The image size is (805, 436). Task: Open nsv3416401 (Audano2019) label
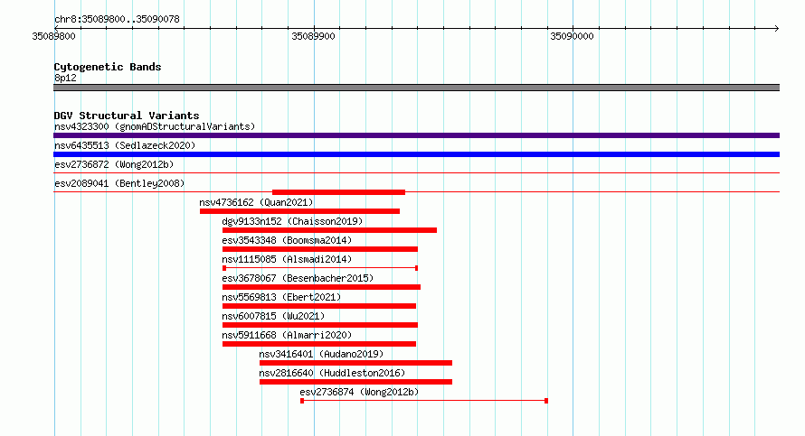click(321, 354)
